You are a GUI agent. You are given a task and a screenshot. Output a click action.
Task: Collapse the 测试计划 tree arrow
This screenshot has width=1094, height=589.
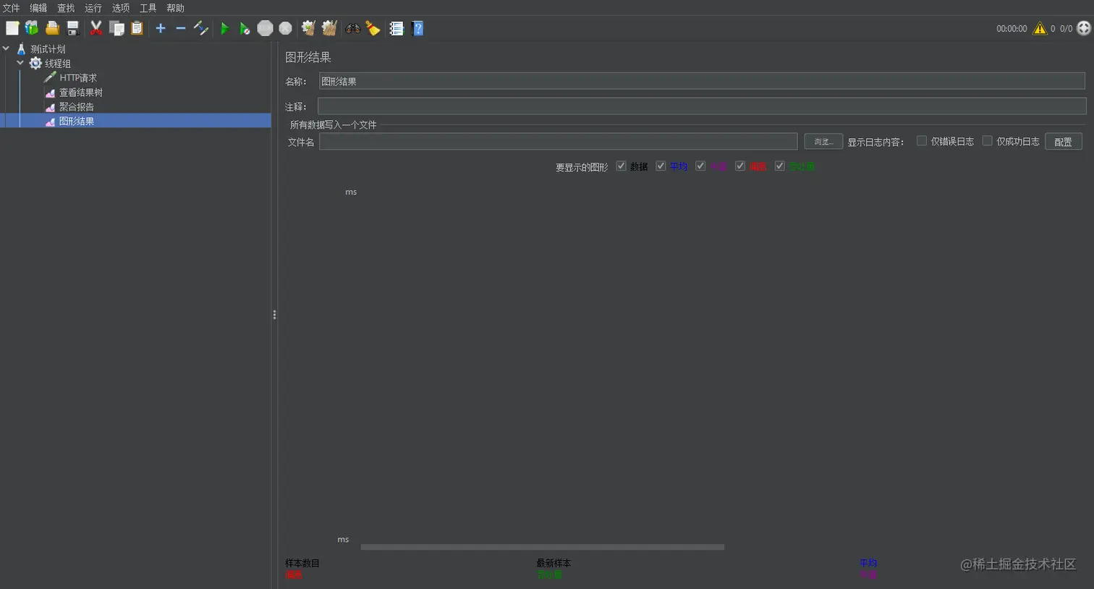7,49
